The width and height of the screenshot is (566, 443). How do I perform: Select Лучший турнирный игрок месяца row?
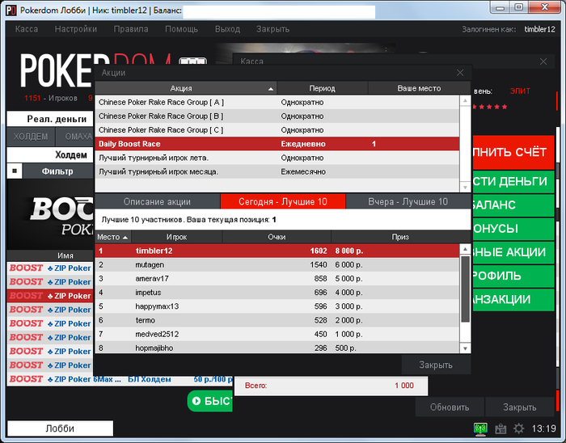[x=277, y=171]
